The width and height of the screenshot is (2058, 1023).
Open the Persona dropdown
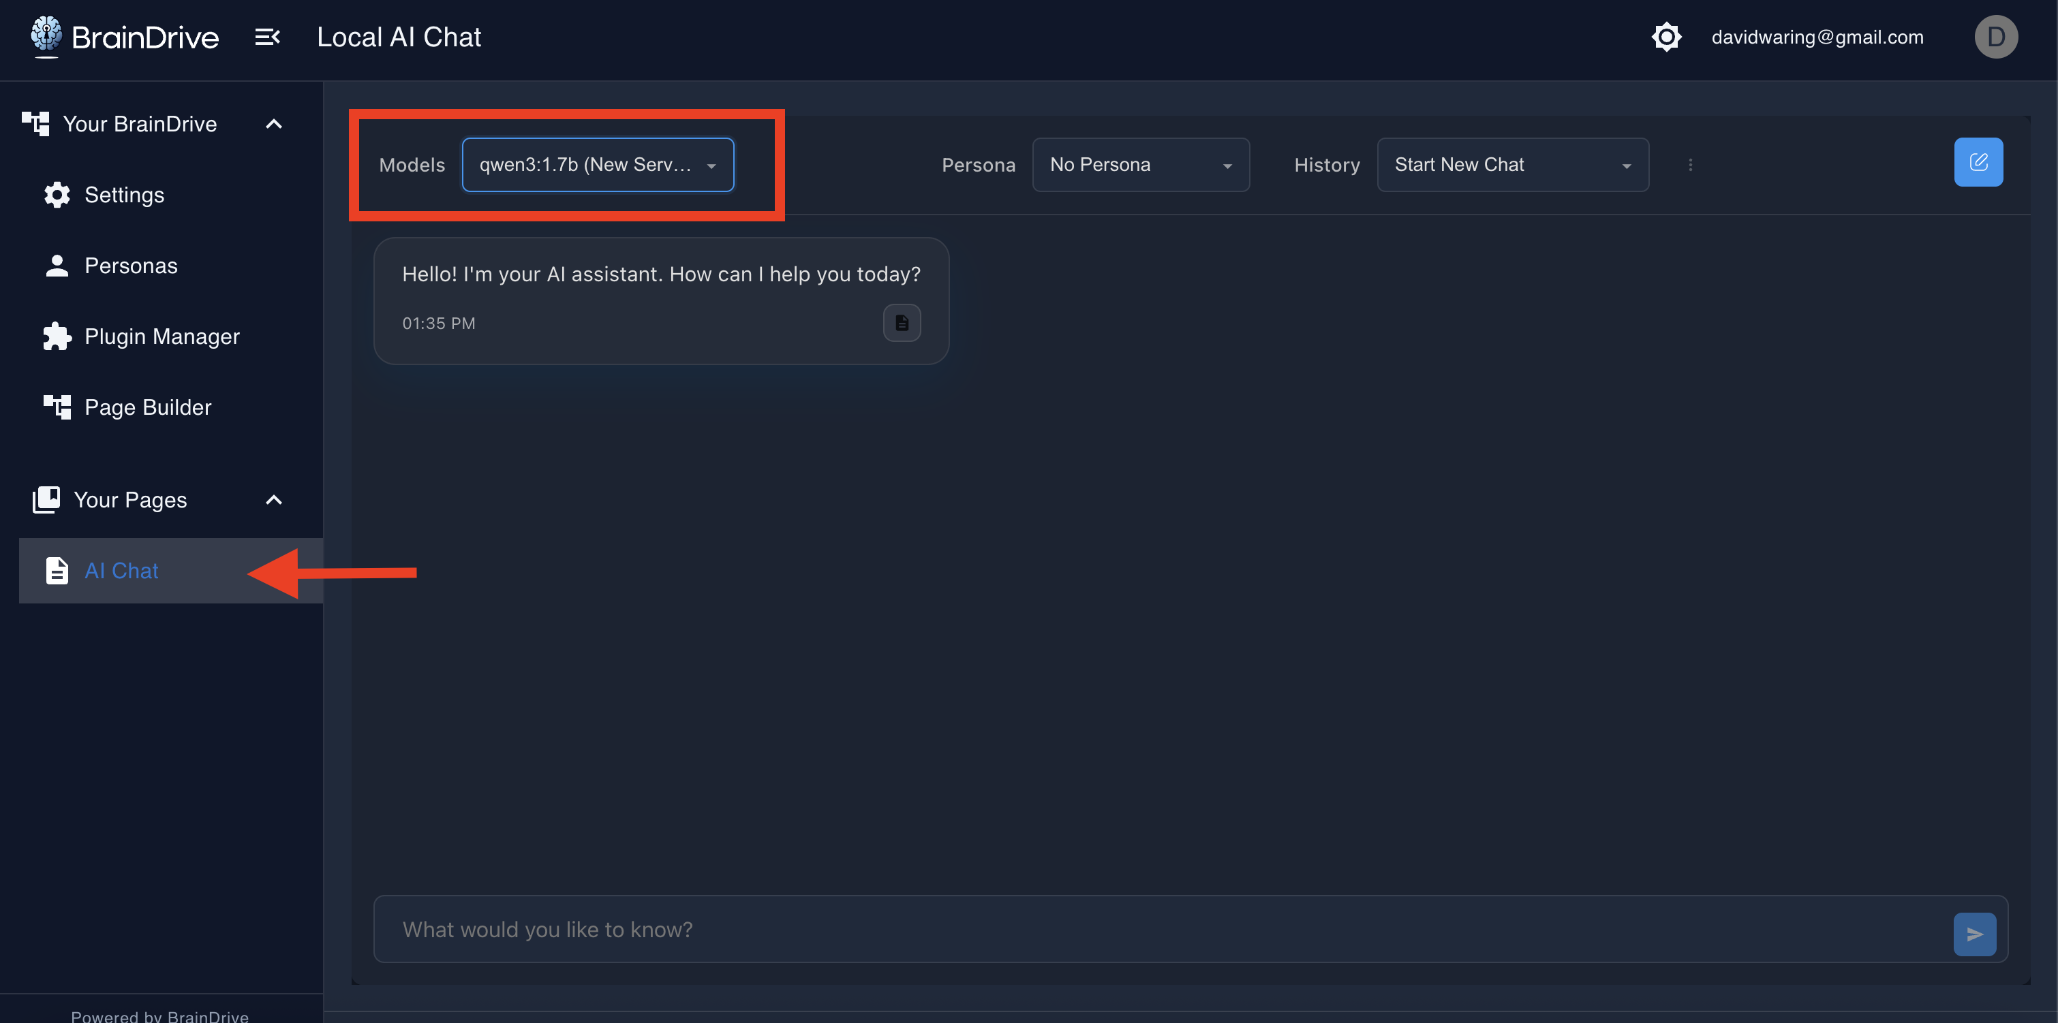pyautogui.click(x=1140, y=165)
